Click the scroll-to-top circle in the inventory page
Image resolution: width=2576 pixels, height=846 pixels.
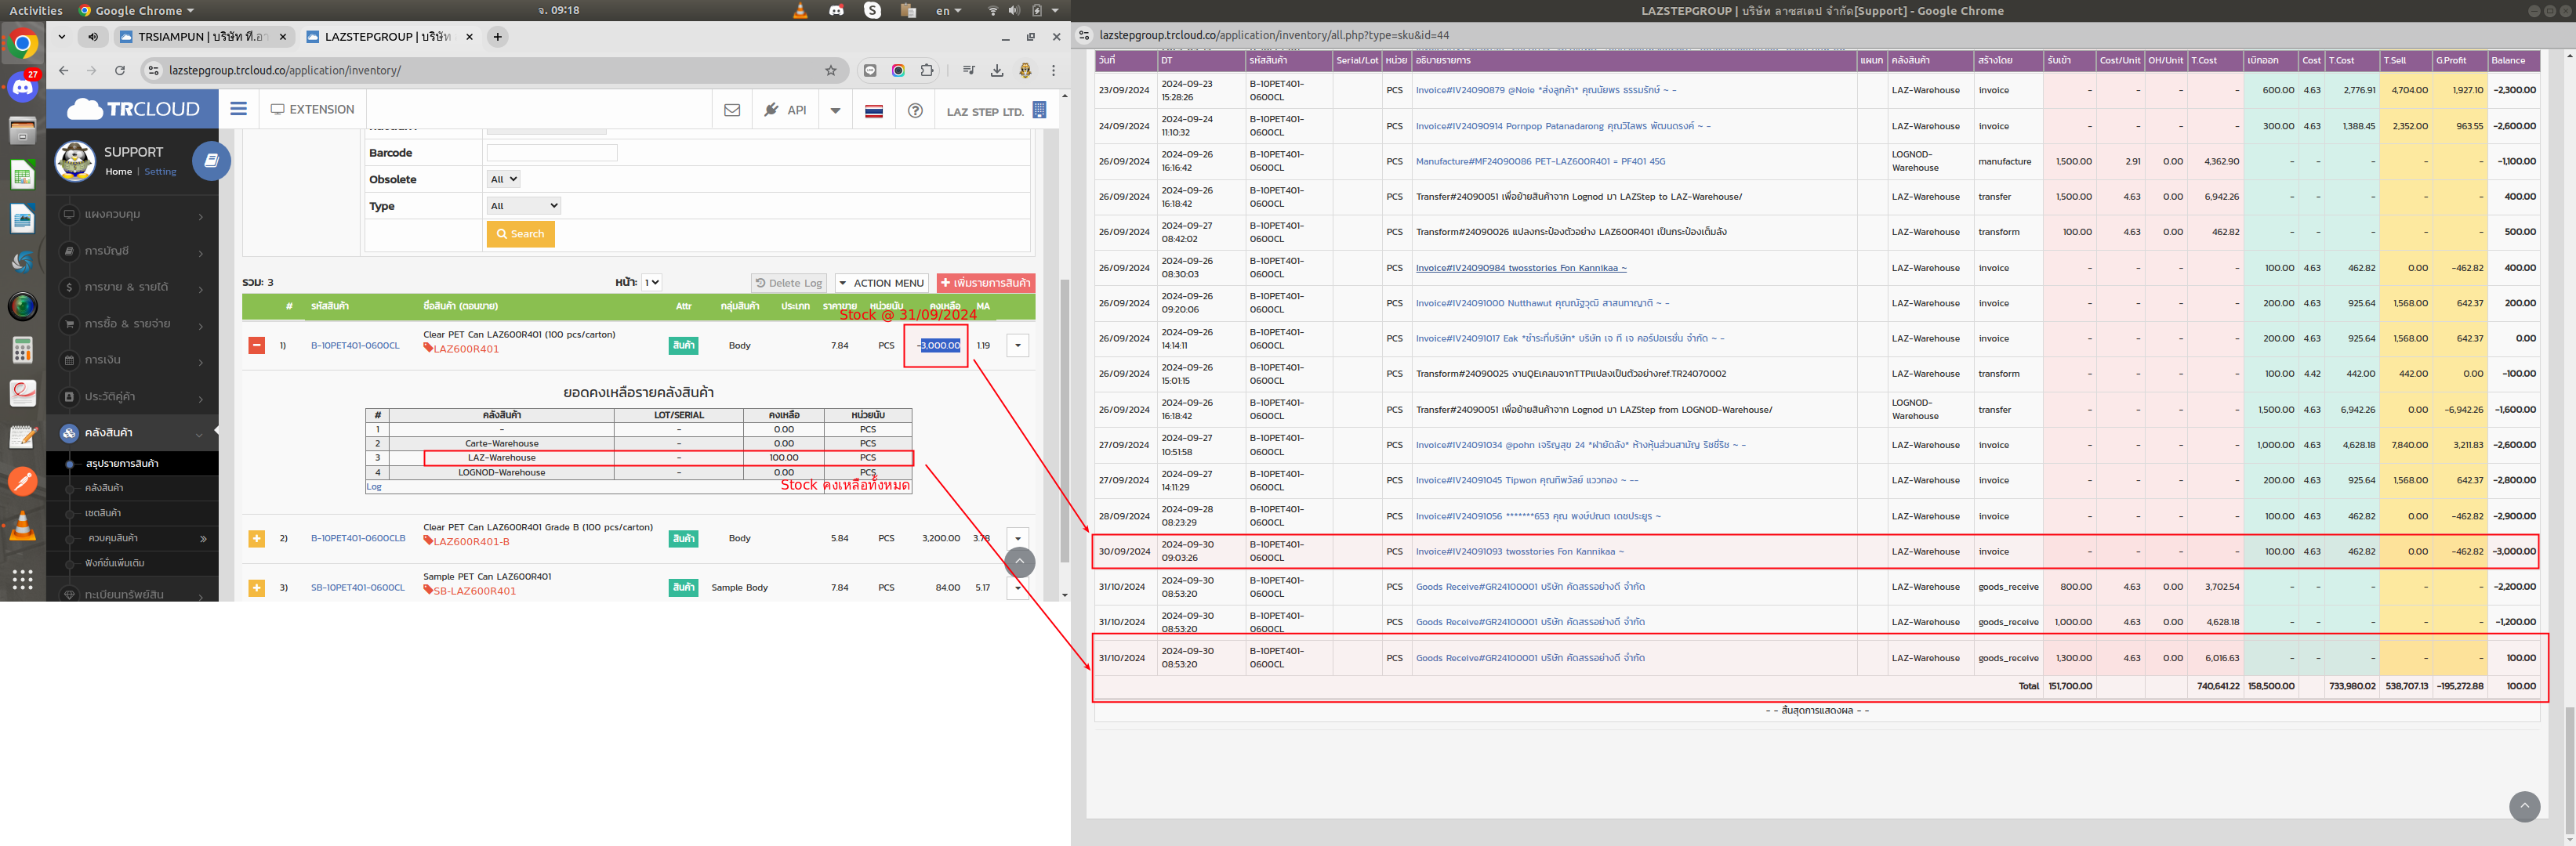(1019, 562)
